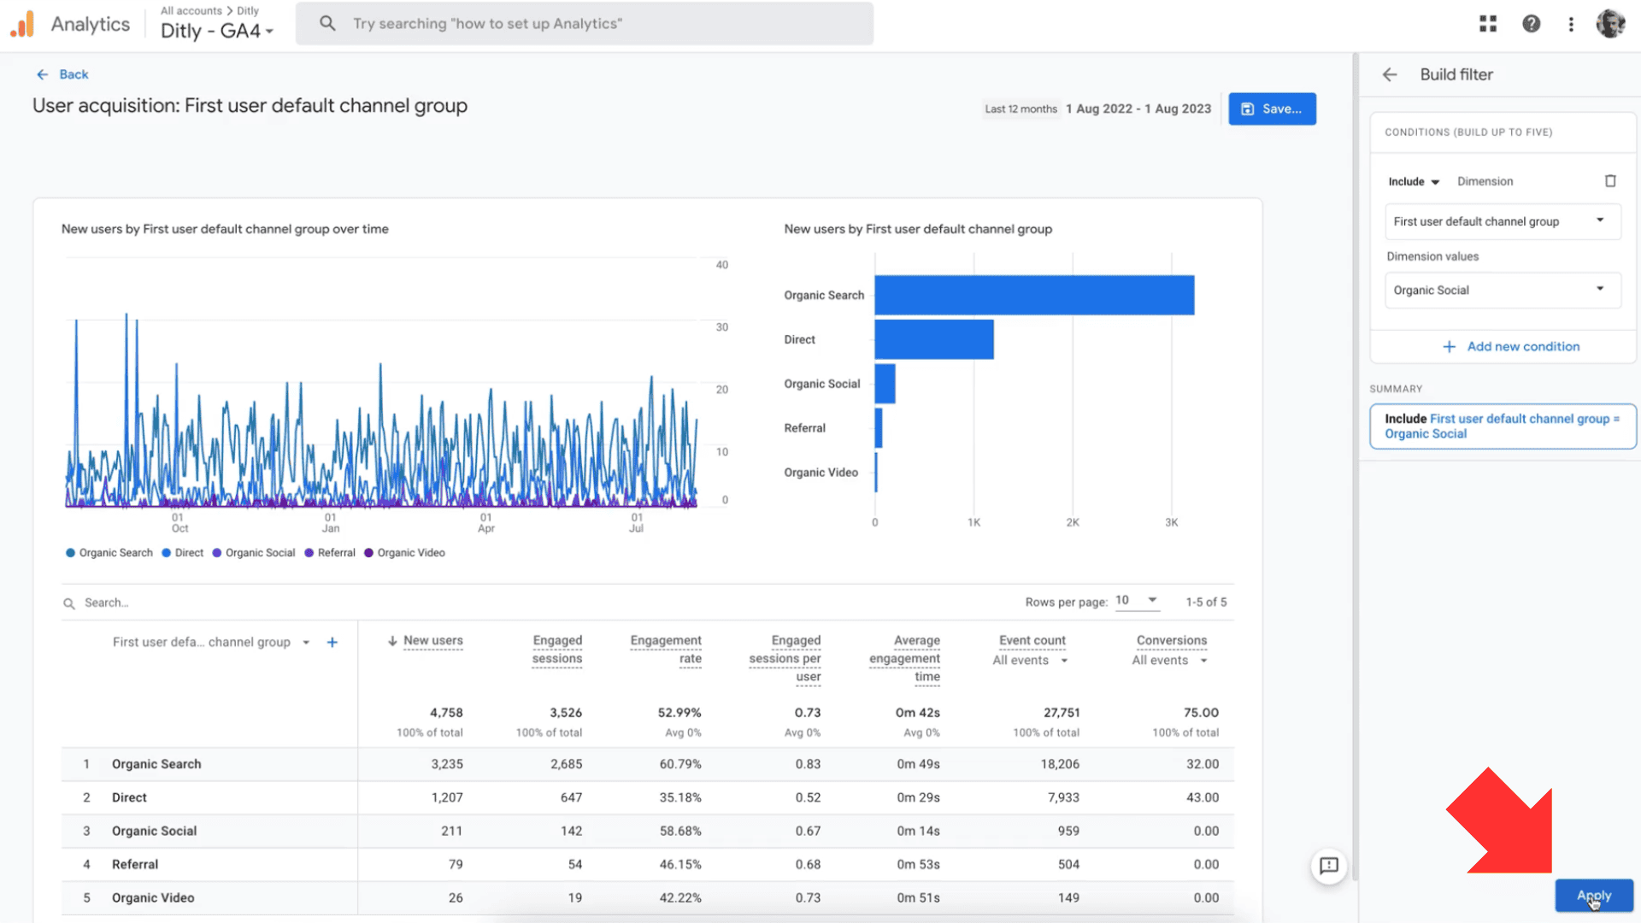Click the 3,235 new users value
This screenshot has width=1641, height=923.
click(x=447, y=764)
